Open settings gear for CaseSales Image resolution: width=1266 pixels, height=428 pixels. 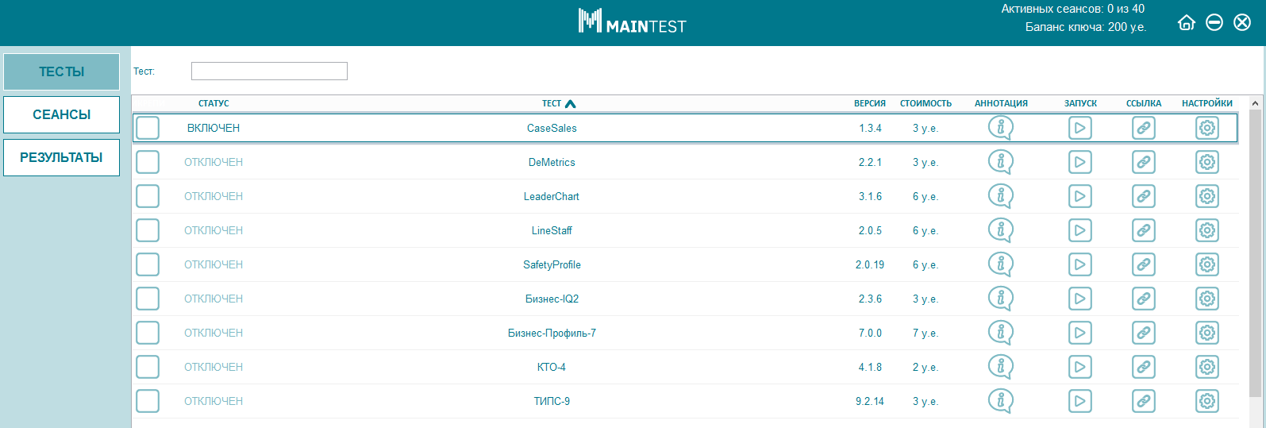pos(1206,128)
